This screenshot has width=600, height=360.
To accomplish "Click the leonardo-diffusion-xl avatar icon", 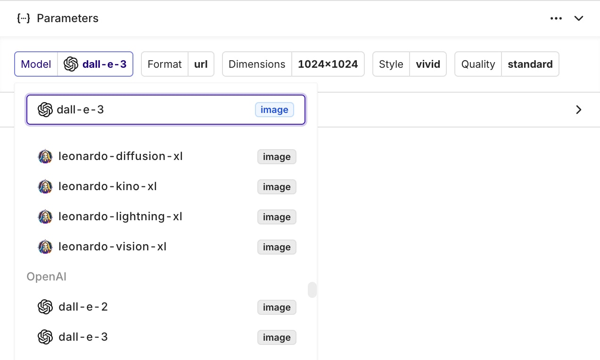I will [45, 156].
